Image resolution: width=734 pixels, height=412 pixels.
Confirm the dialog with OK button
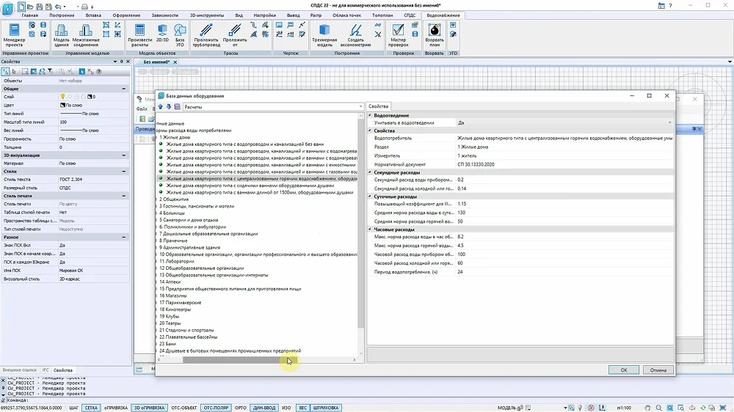click(x=623, y=370)
